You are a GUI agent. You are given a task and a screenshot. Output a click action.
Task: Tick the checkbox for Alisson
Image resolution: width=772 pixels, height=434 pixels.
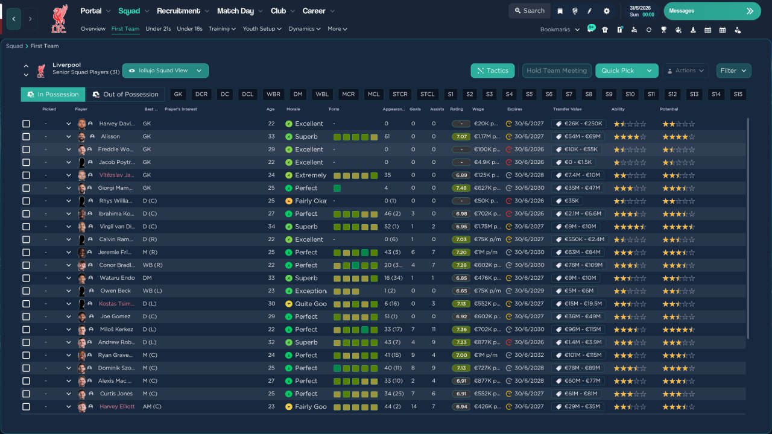[x=26, y=137]
